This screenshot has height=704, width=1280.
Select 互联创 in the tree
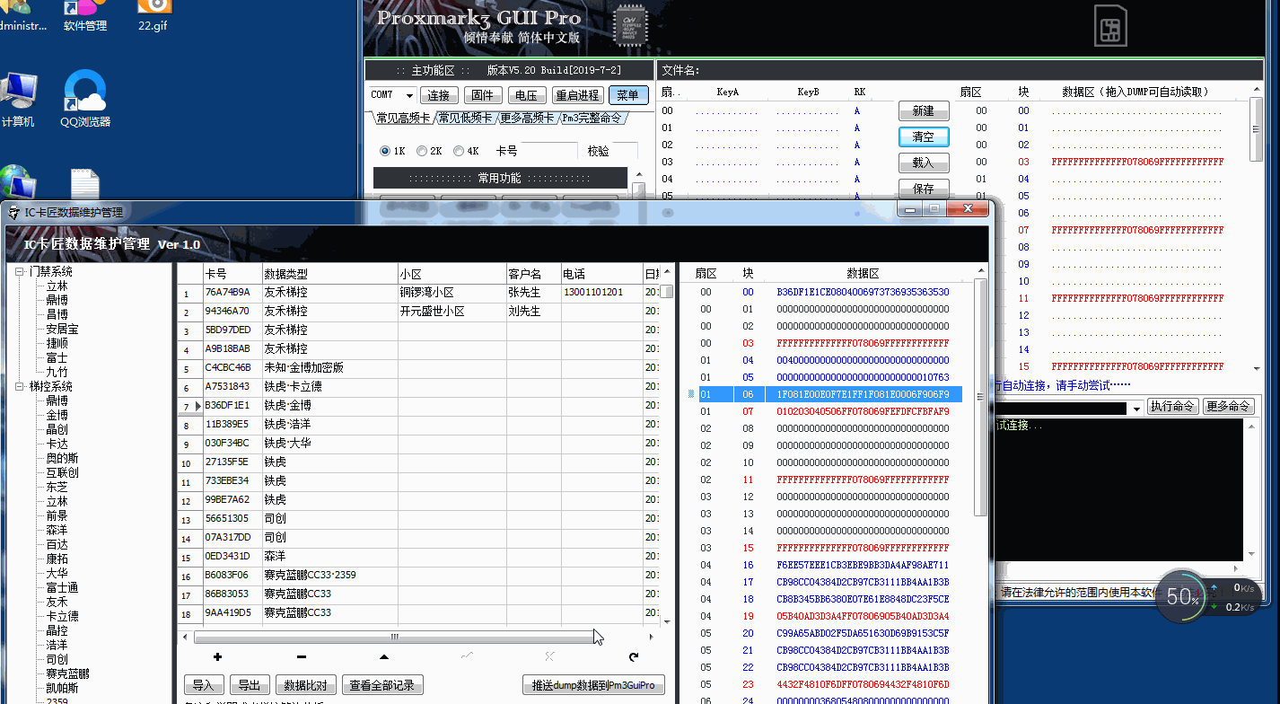(63, 472)
